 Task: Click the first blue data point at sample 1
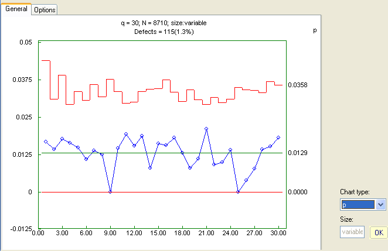[x=46, y=142]
